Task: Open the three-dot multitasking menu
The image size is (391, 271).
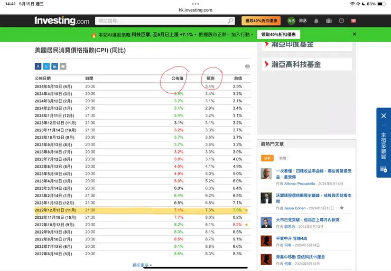Action: (196, 4)
